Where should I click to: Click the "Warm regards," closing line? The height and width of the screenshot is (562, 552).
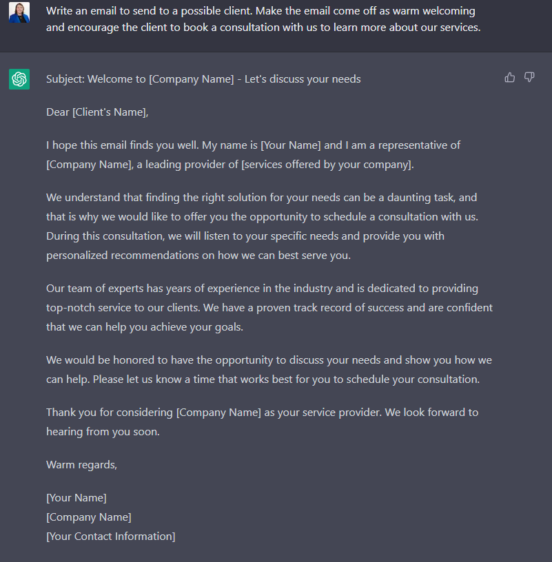(x=82, y=465)
